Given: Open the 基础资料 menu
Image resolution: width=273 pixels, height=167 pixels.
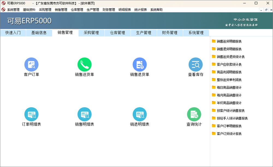Looking at the screenshot, I should tap(29, 10).
